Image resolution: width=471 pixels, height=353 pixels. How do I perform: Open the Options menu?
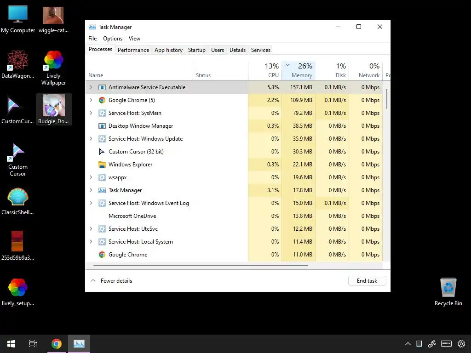113,39
